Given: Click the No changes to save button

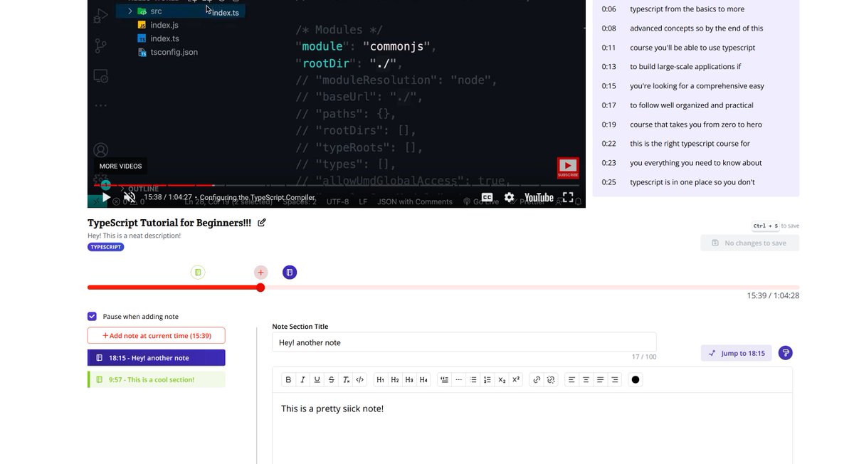Looking at the screenshot, I should pos(749,243).
